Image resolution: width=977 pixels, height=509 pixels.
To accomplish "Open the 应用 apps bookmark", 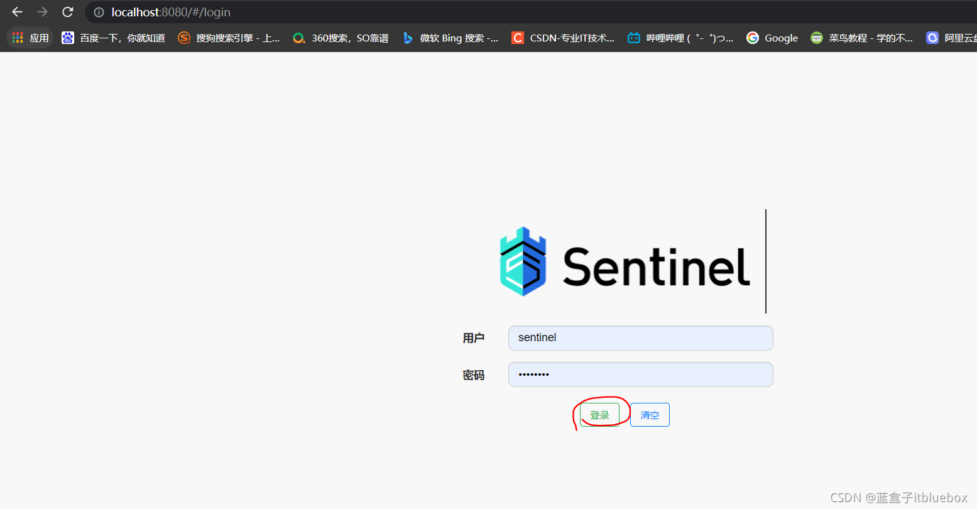I will click(30, 38).
